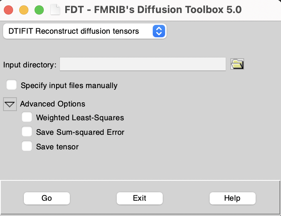Minimize the window using yellow button
This screenshot has height=216, width=281.
[24, 10]
